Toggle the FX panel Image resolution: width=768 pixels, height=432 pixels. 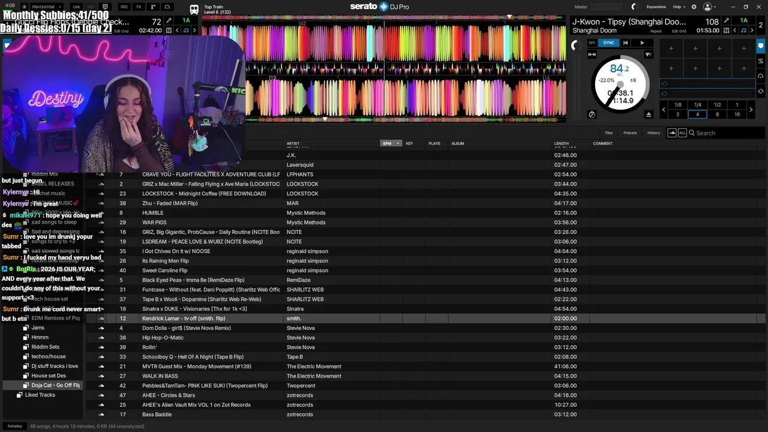[139, 7]
